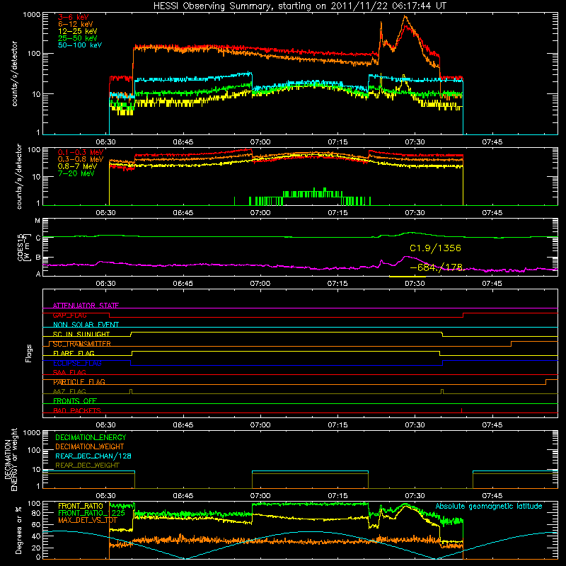This screenshot has width=566, height=566.
Task: Click the red BAD_PACKETS tick mark
Action: coord(462,410)
